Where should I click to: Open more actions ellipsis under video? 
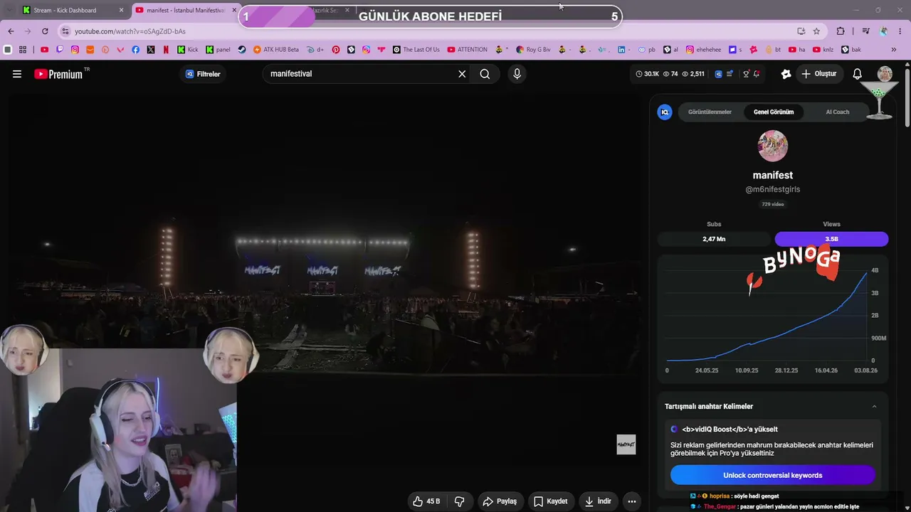pyautogui.click(x=631, y=501)
